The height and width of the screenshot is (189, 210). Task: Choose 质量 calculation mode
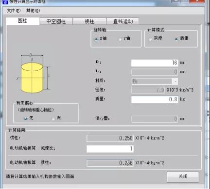(x=182, y=39)
